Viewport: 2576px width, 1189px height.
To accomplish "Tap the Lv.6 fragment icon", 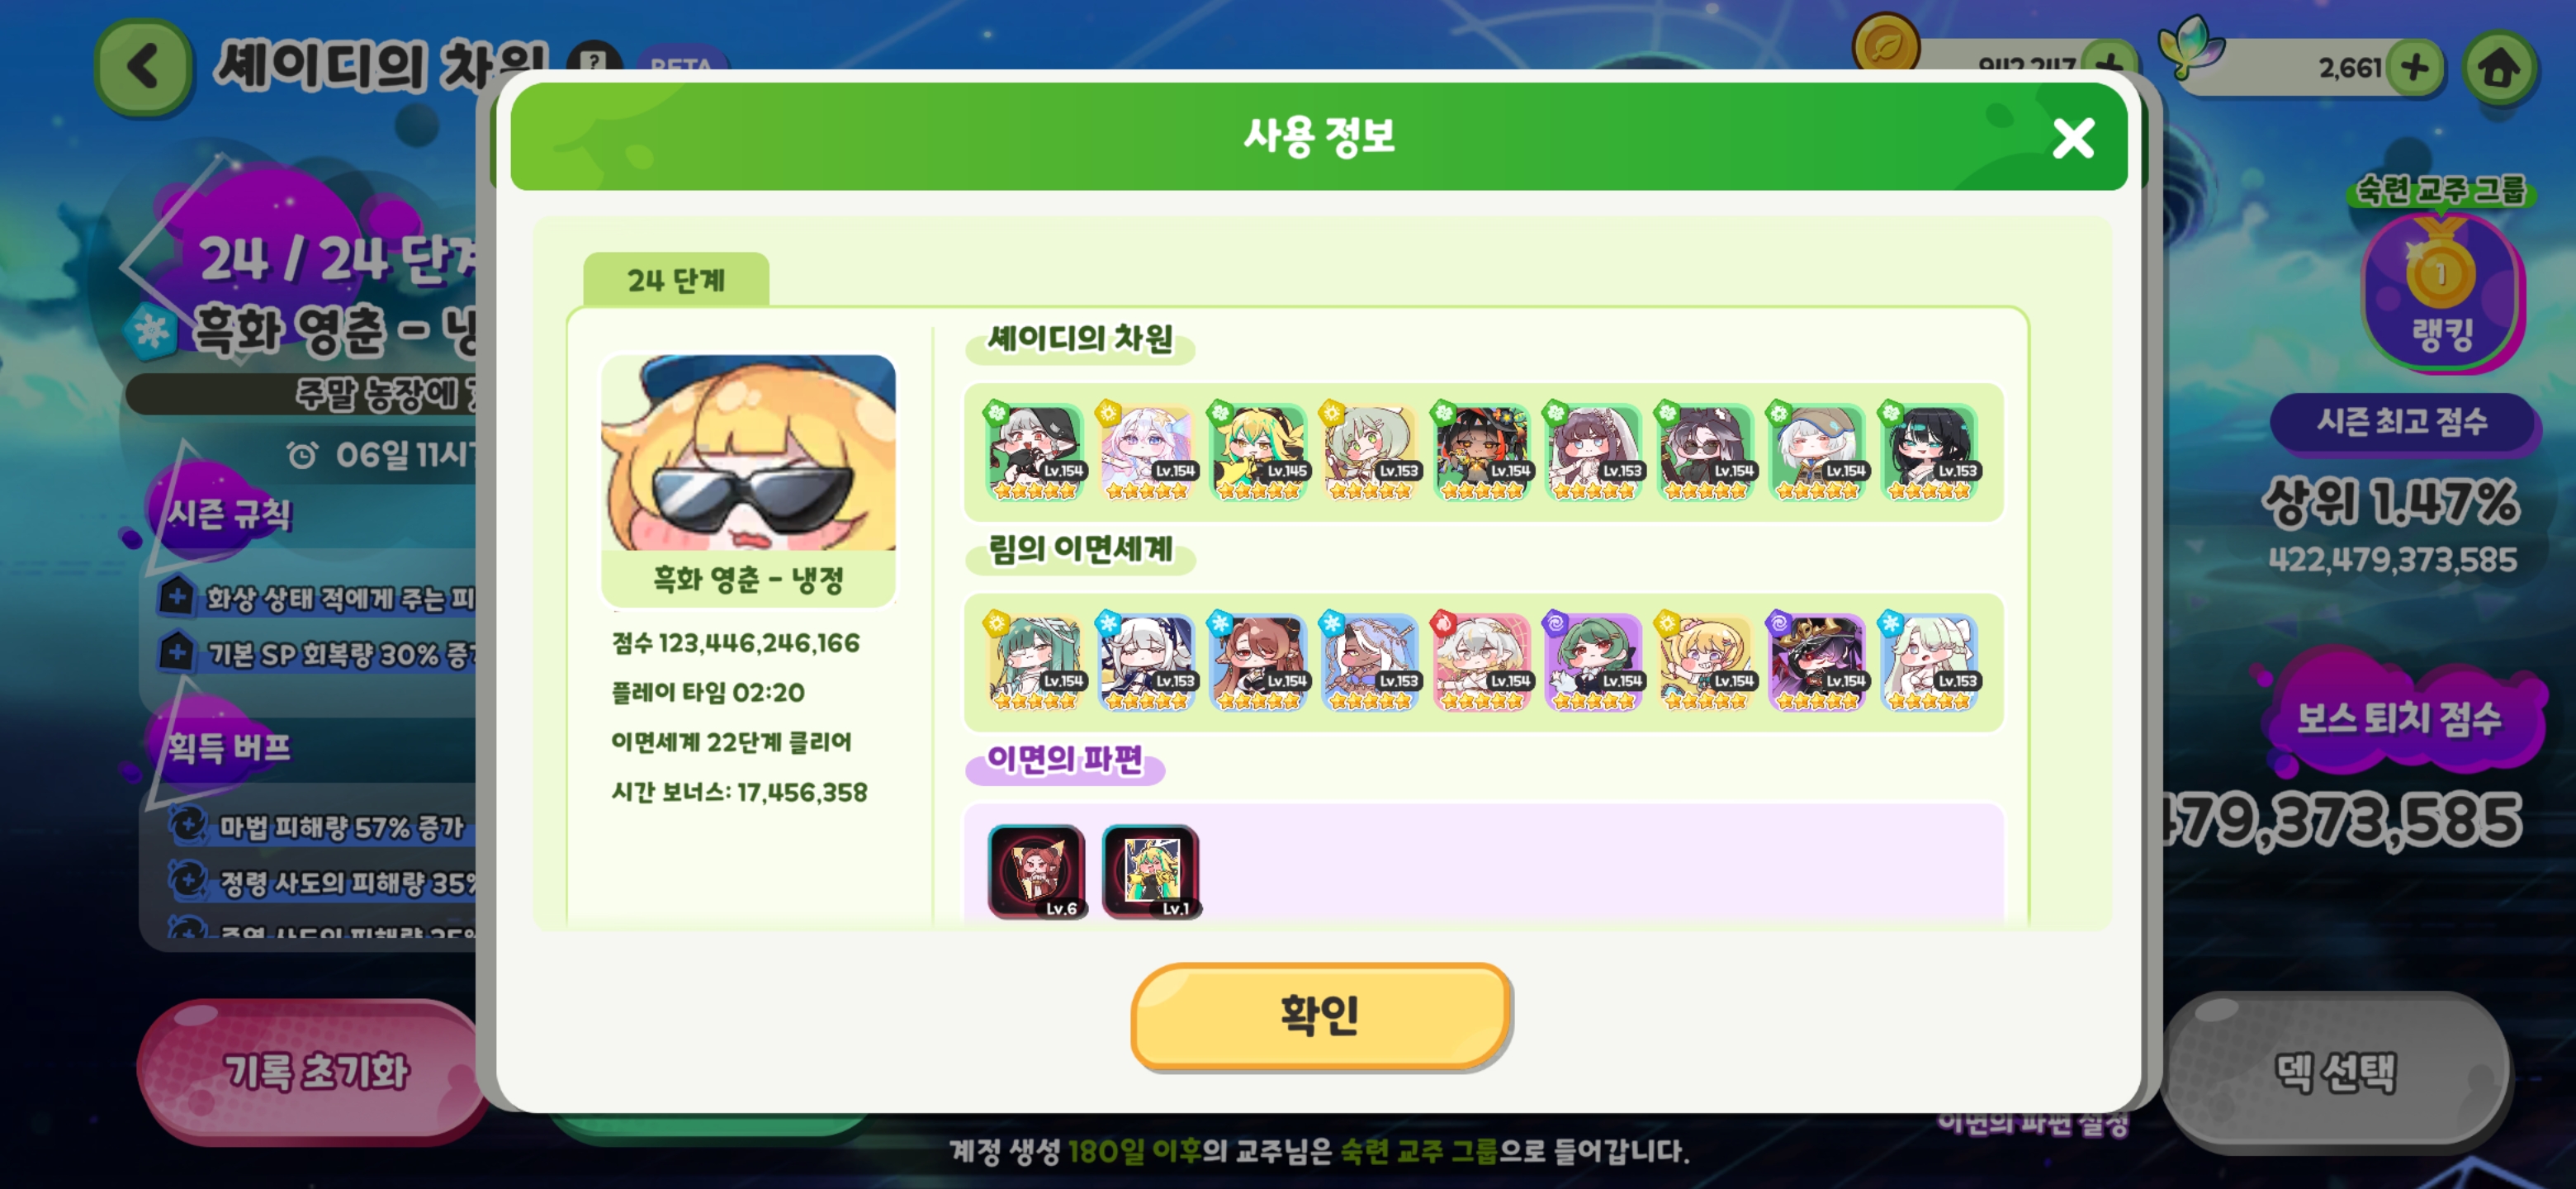I will (x=1036, y=870).
